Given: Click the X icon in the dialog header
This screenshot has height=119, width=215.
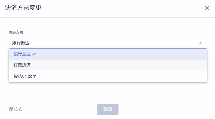Looking at the screenshot, I should click(207, 8).
